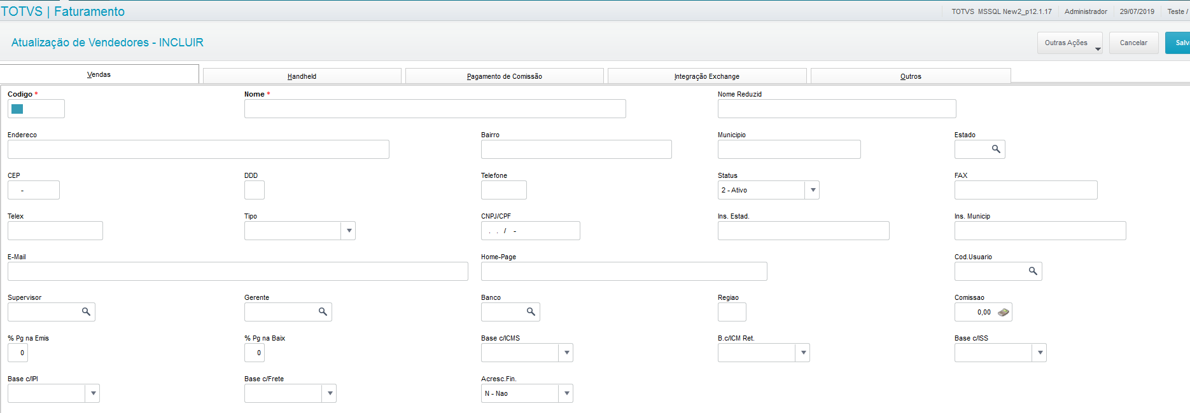Expand the Status dropdown arrow
Image resolution: width=1190 pixels, height=413 pixels.
(813, 190)
